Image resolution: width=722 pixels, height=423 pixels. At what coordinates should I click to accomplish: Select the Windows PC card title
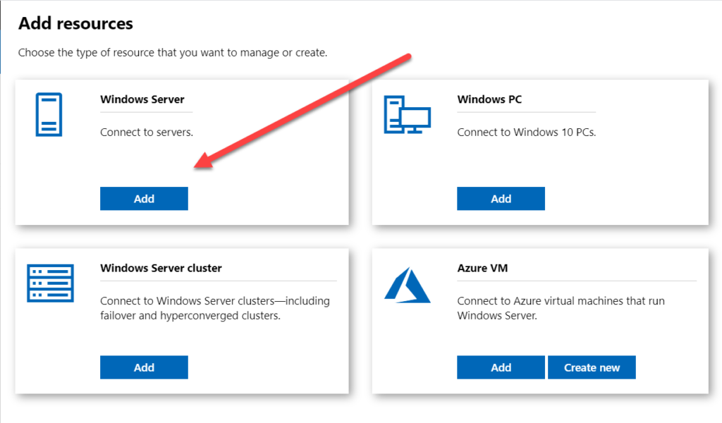point(489,99)
